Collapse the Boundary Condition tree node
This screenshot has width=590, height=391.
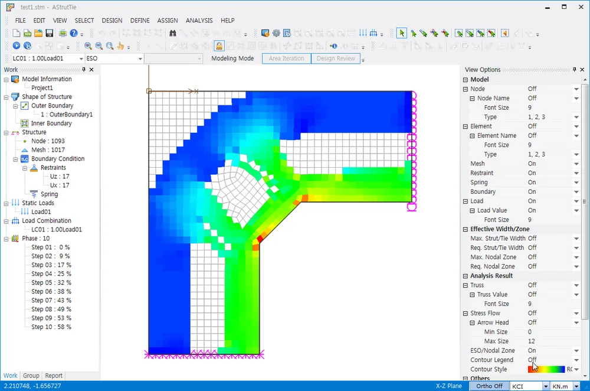pyautogui.click(x=15, y=159)
